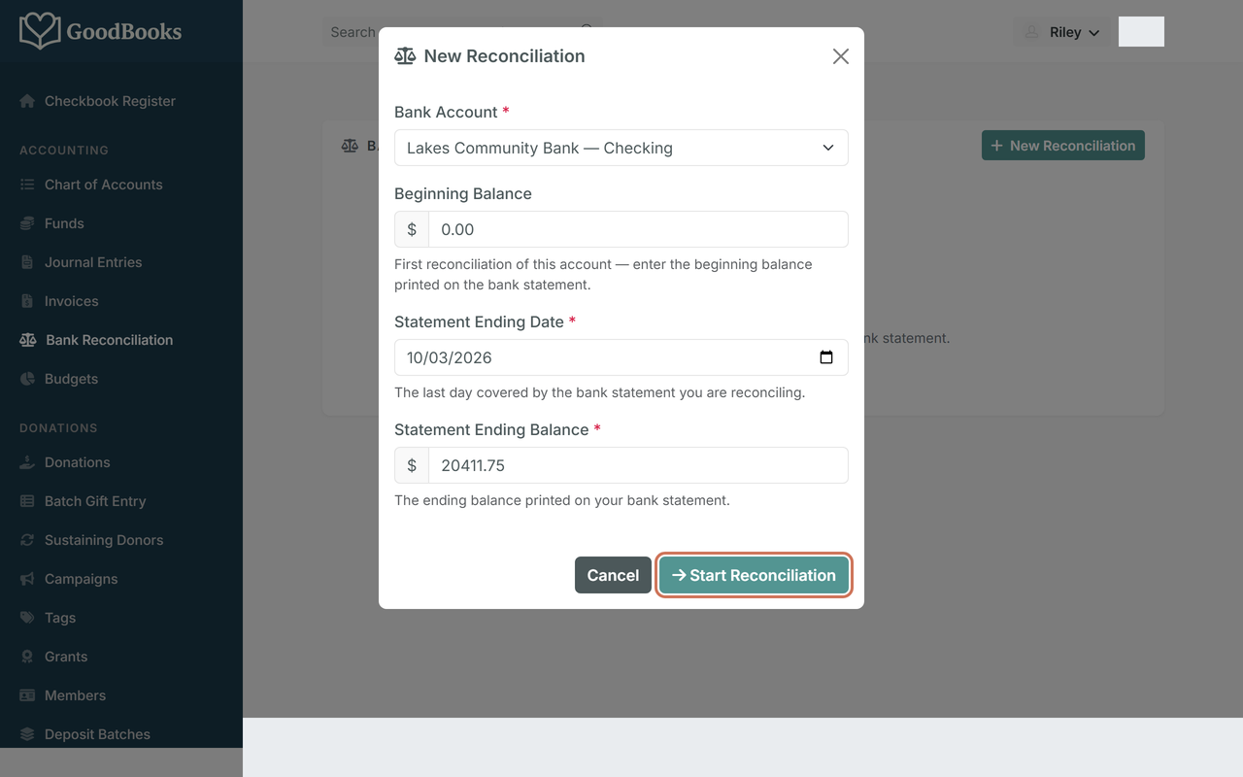Click the Campaigns megaphone icon
The width and height of the screenshot is (1243, 777).
[27, 579]
